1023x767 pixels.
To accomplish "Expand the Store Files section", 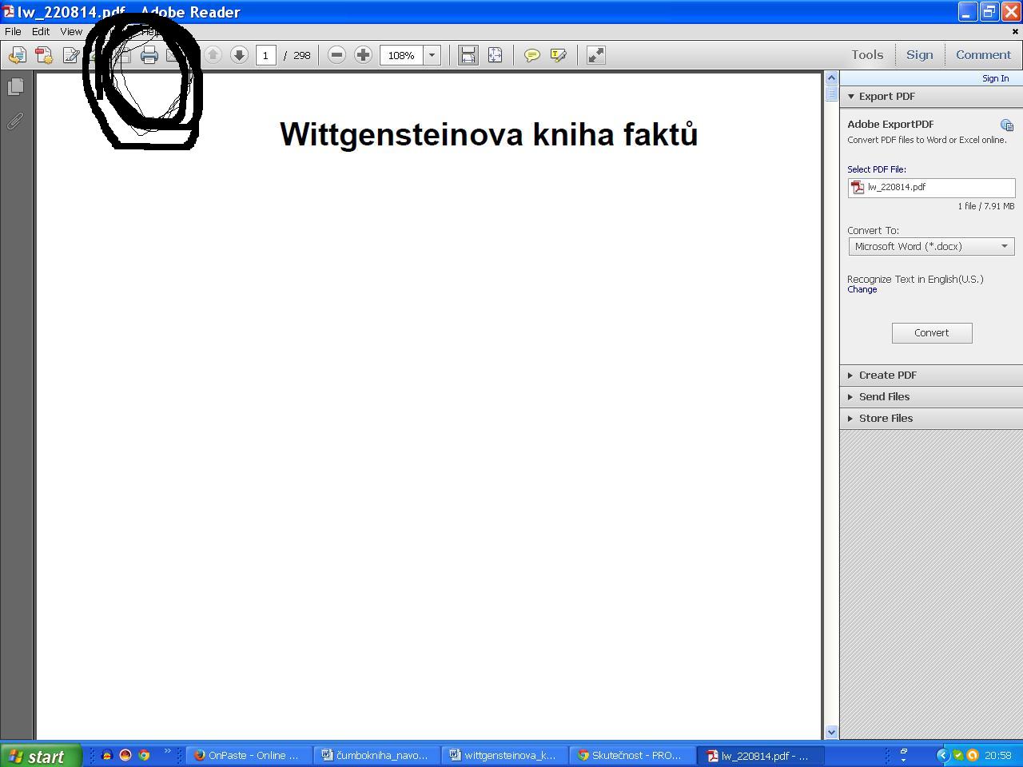I will coord(886,418).
